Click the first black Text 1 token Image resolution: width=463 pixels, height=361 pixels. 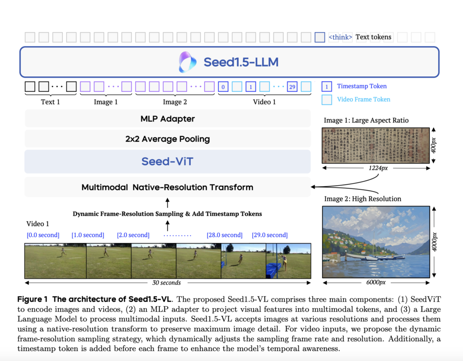point(30,86)
